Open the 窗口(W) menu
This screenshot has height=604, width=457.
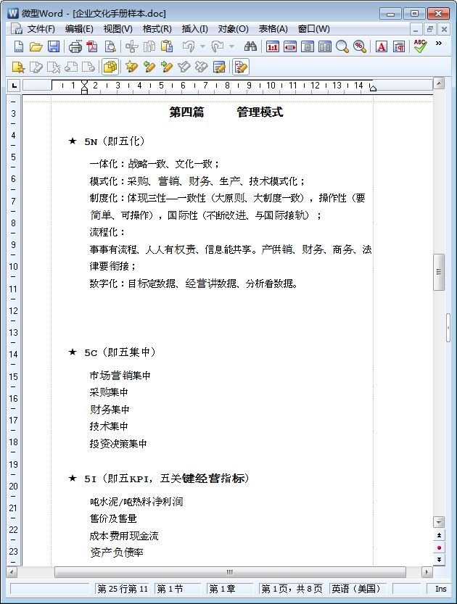(x=313, y=29)
